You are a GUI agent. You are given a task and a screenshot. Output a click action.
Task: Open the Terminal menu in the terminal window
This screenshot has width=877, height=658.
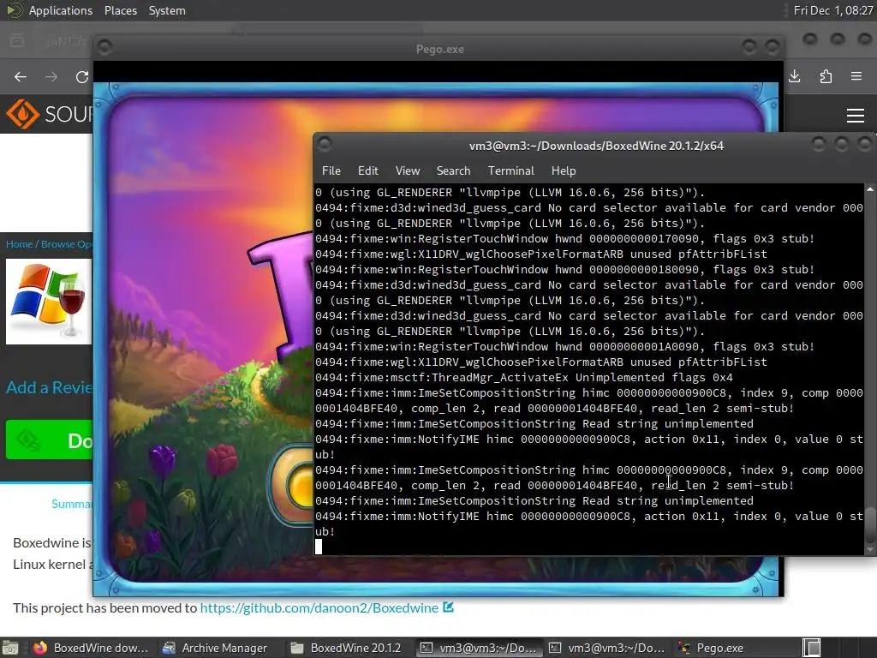510,170
